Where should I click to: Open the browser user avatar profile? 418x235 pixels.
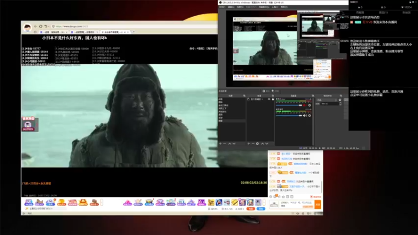click(x=27, y=28)
